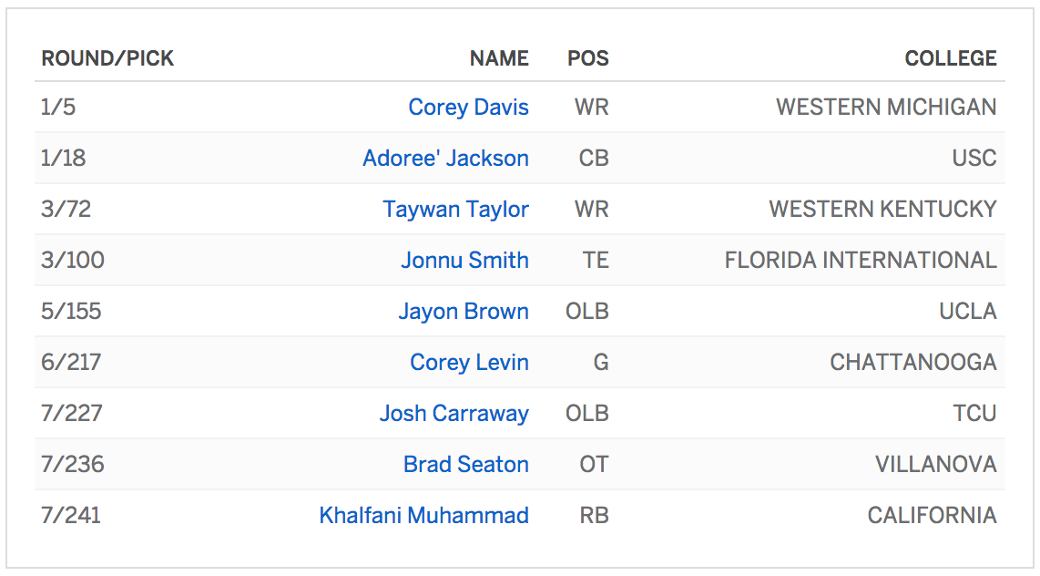
Task: Click the WESTERN MICHIGAN college cell
Action: tap(885, 108)
